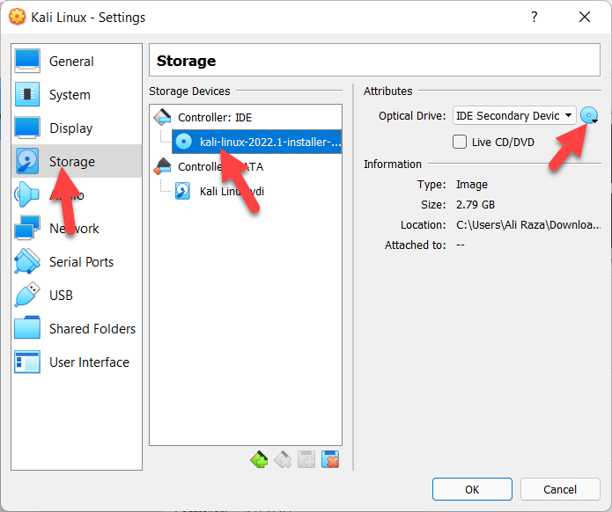Click the USB settings icon
The image size is (612, 512).
click(27, 296)
